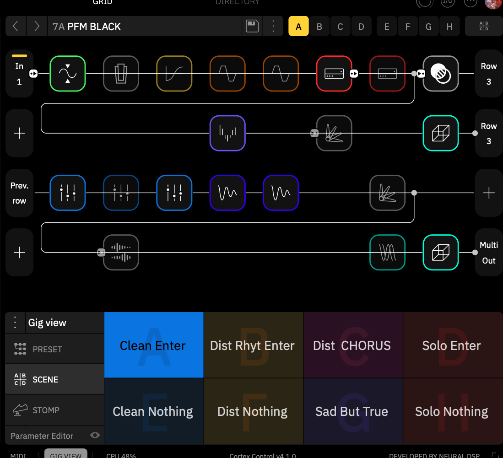
Task: Select the grey waveform block in row four
Action: [121, 253]
